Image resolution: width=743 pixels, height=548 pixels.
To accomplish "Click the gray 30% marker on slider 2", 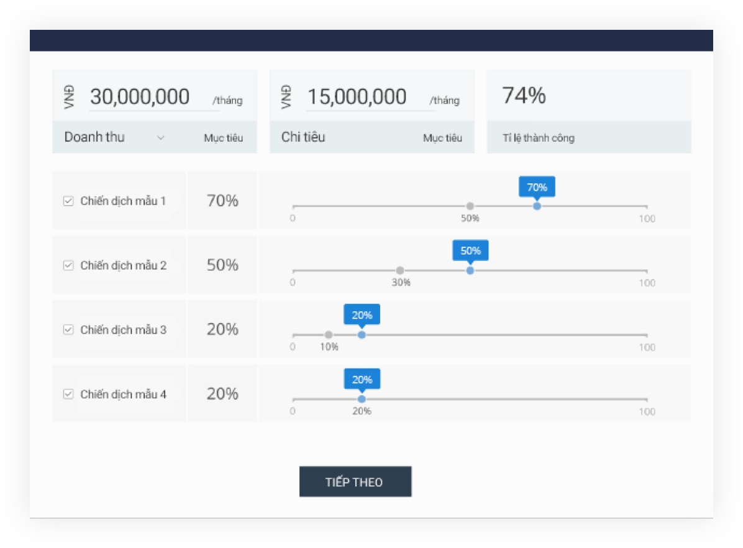I will point(400,271).
